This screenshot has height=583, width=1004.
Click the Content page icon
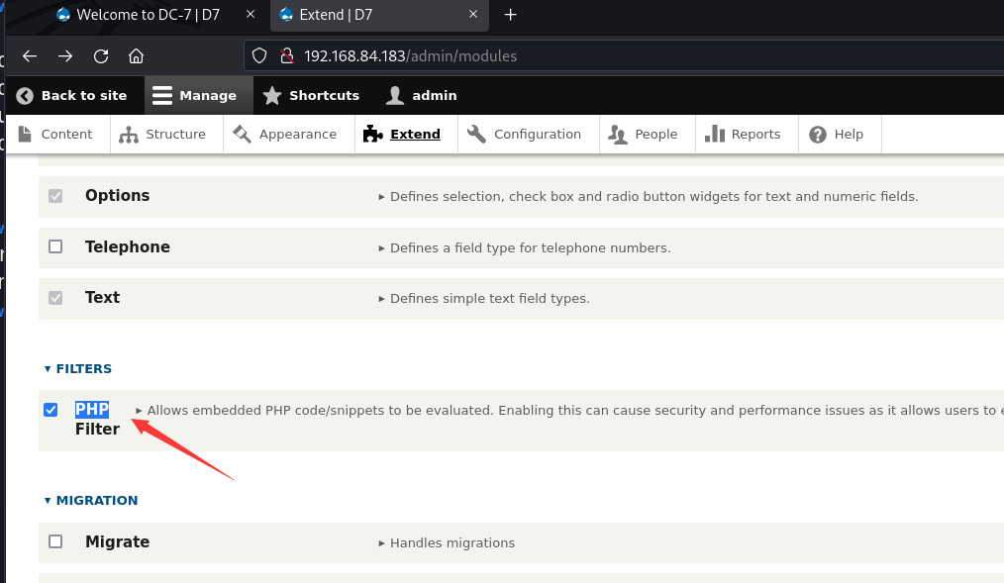point(25,134)
